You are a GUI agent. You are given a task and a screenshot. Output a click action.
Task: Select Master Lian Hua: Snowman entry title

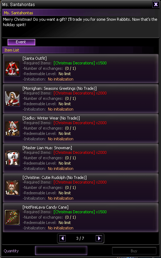click(x=47, y=148)
